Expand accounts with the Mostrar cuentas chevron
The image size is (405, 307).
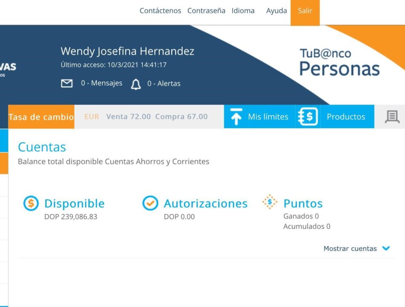coord(386,248)
